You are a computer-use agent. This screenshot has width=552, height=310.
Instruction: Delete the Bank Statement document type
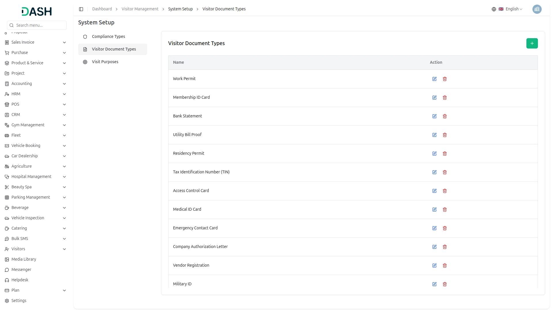445,116
